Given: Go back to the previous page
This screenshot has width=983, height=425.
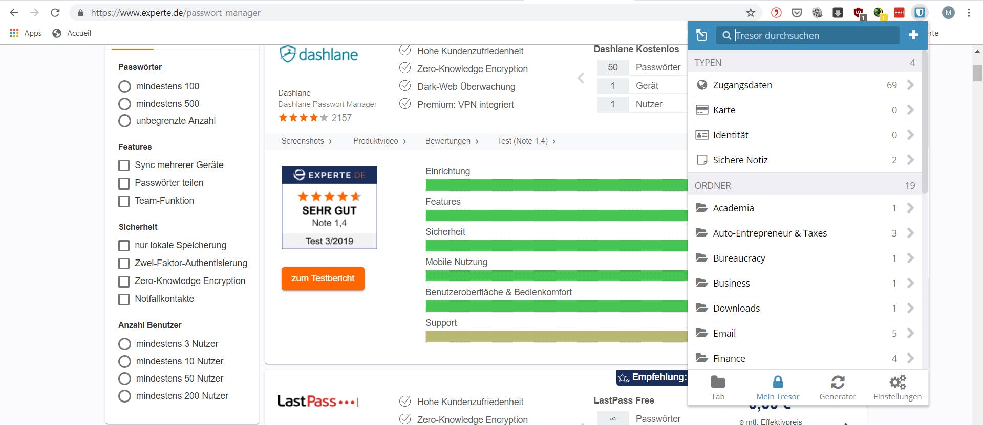Looking at the screenshot, I should click(x=14, y=13).
